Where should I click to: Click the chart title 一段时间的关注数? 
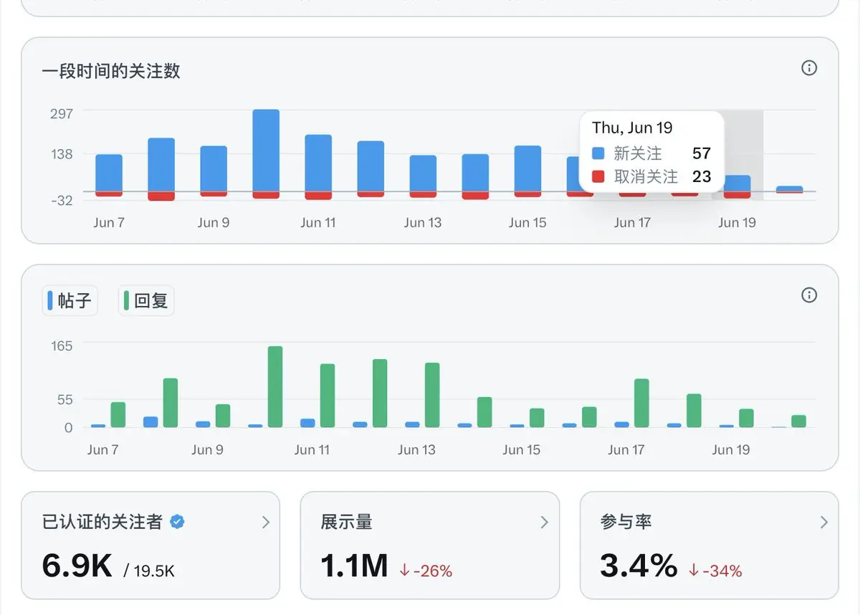pos(111,71)
